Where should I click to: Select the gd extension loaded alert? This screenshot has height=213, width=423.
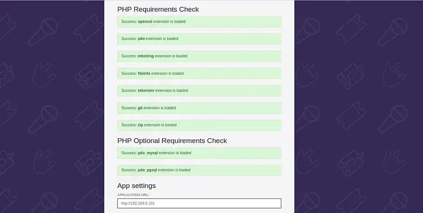tap(199, 108)
